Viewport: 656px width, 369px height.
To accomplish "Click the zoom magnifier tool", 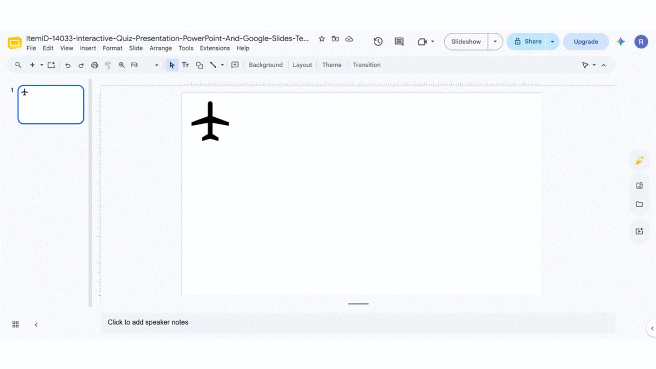I will 122,65.
